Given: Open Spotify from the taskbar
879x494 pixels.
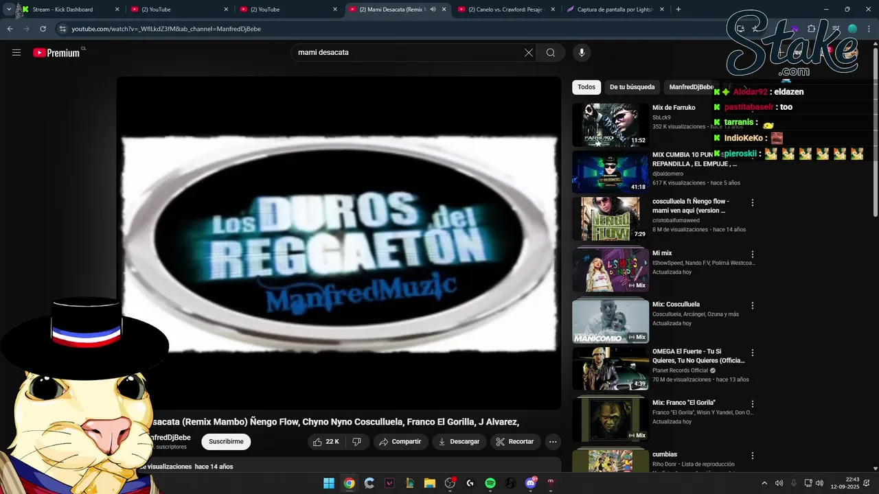Looking at the screenshot, I should click(x=490, y=483).
